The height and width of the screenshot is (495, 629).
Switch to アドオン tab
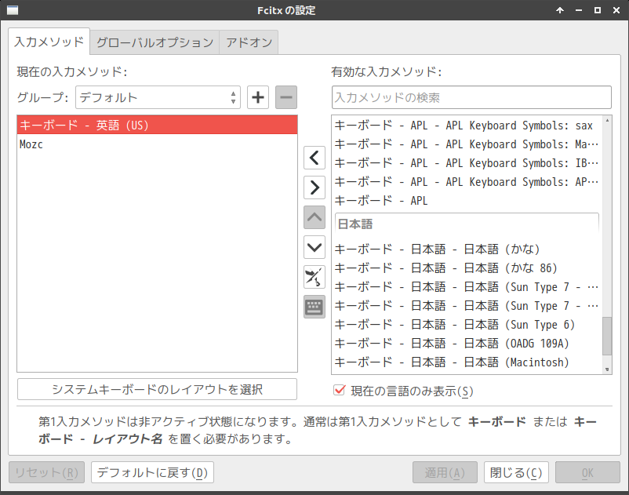tap(249, 42)
